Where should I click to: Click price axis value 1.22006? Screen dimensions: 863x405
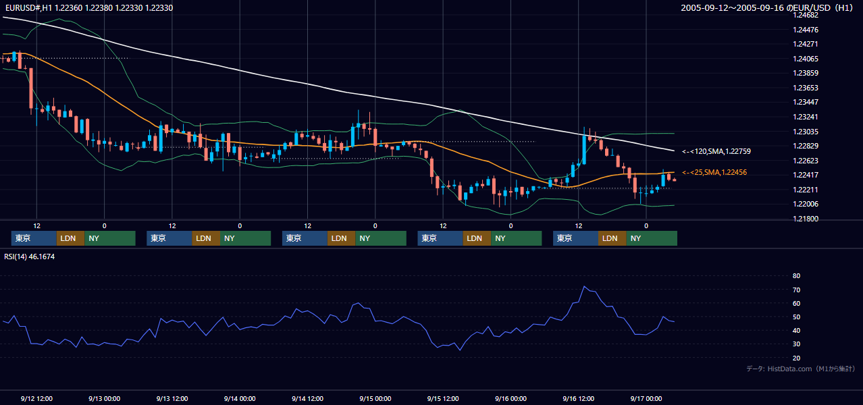(x=806, y=205)
